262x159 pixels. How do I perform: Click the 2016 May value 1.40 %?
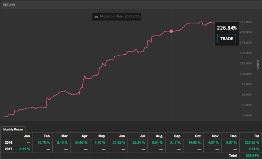pyautogui.click(x=100, y=143)
